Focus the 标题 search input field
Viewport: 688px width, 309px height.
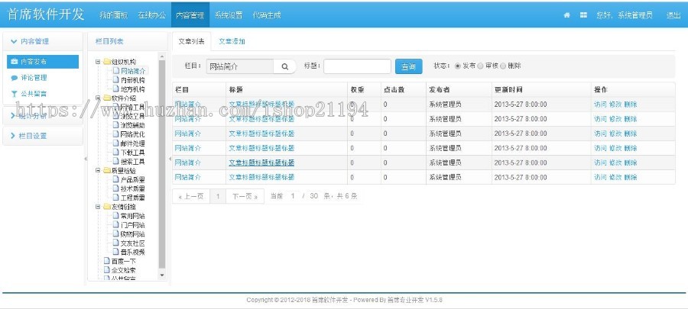click(x=357, y=66)
